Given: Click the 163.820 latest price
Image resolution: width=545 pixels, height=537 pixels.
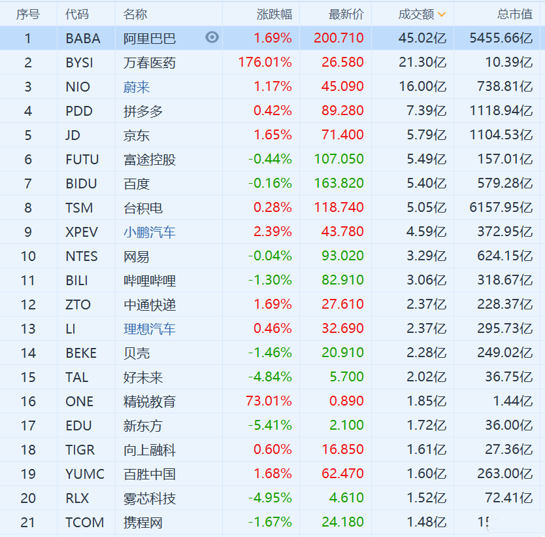Looking at the screenshot, I should 339,183.
